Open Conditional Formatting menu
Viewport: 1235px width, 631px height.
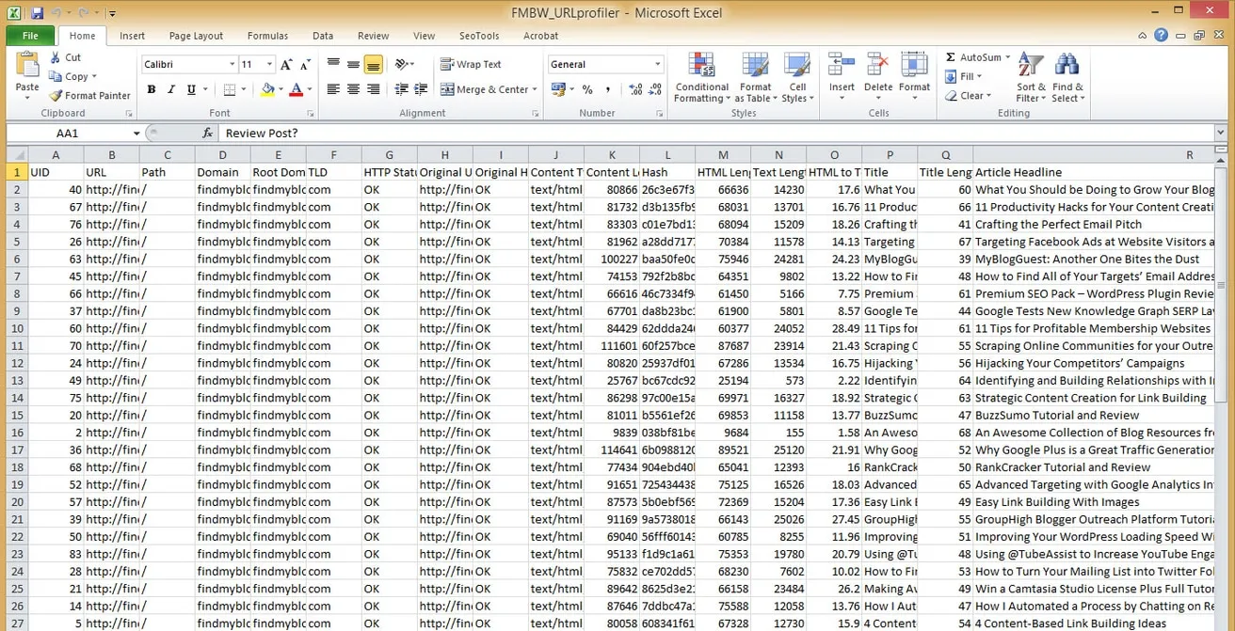(701, 77)
